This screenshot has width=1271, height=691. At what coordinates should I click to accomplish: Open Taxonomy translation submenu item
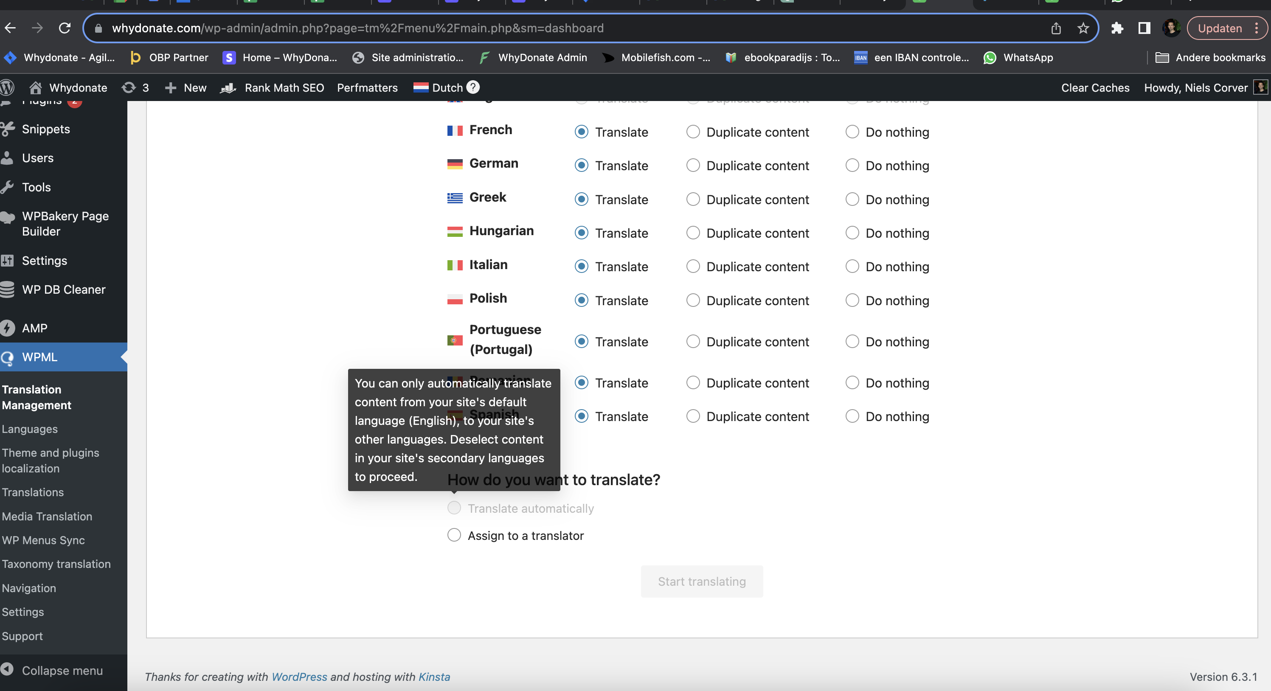coord(56,564)
